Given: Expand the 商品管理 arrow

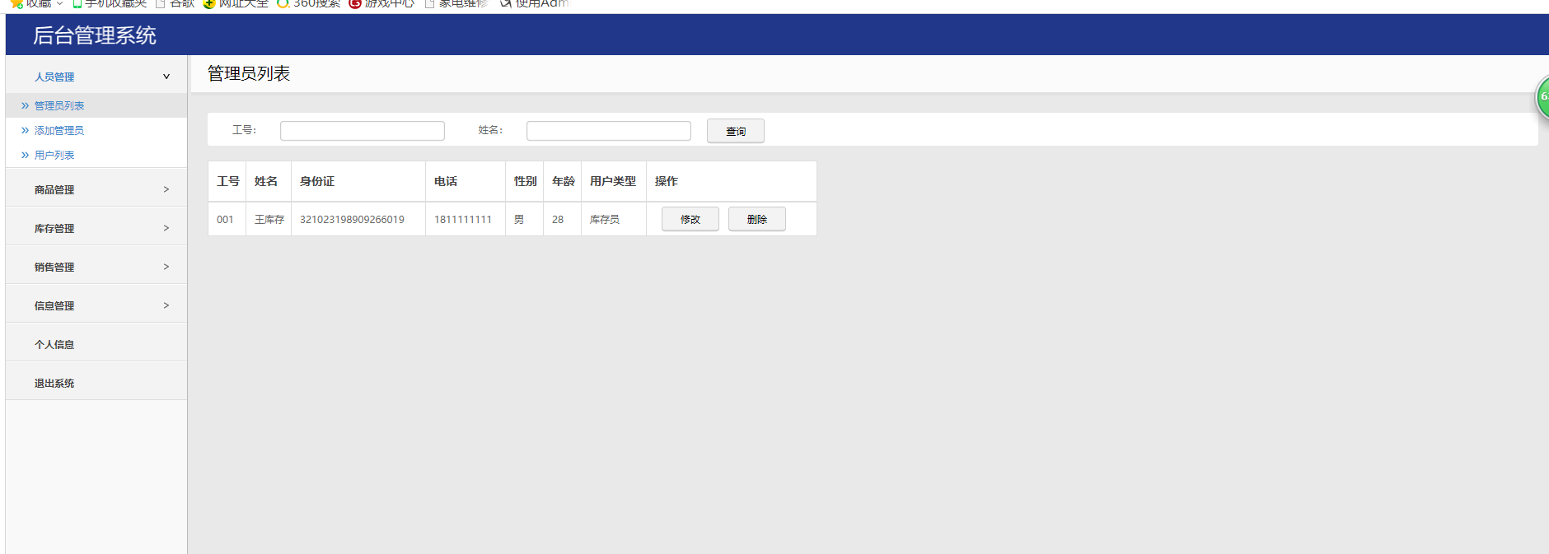Looking at the screenshot, I should [x=166, y=189].
